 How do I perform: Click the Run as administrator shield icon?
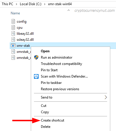(x=36, y=57)
